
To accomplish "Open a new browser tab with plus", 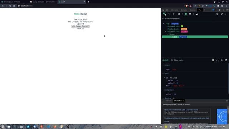I will click(x=88, y=2).
